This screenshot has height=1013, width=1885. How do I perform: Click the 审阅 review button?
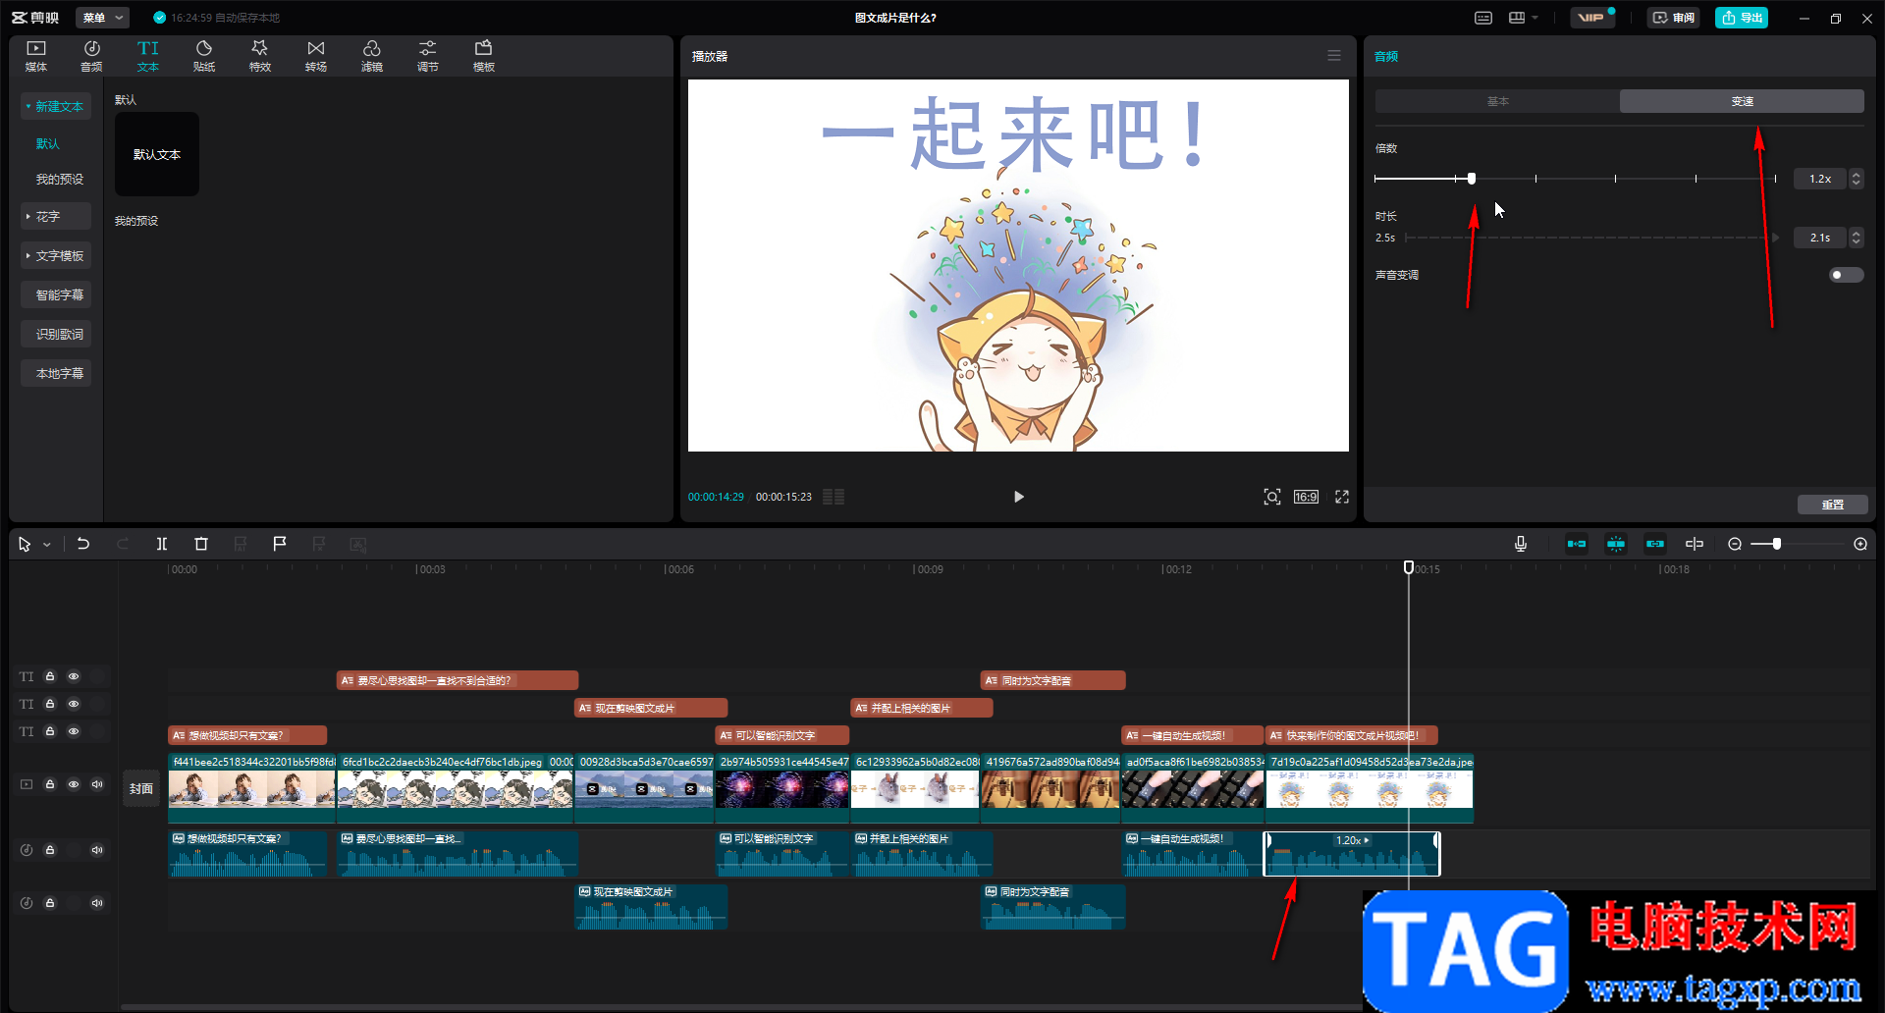point(1674,18)
